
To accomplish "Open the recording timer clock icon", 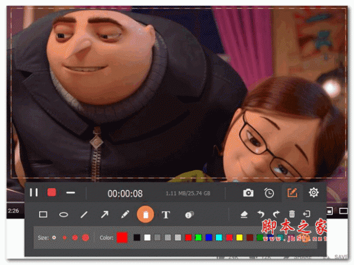I will 269,193.
